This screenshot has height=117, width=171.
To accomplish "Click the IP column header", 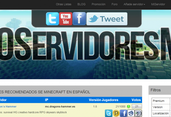I will click(47, 100).
